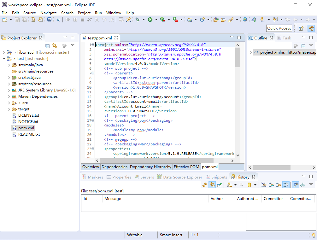
Task: Click the Outline horizontal scrollbar thumb
Action: [x=272, y=167]
